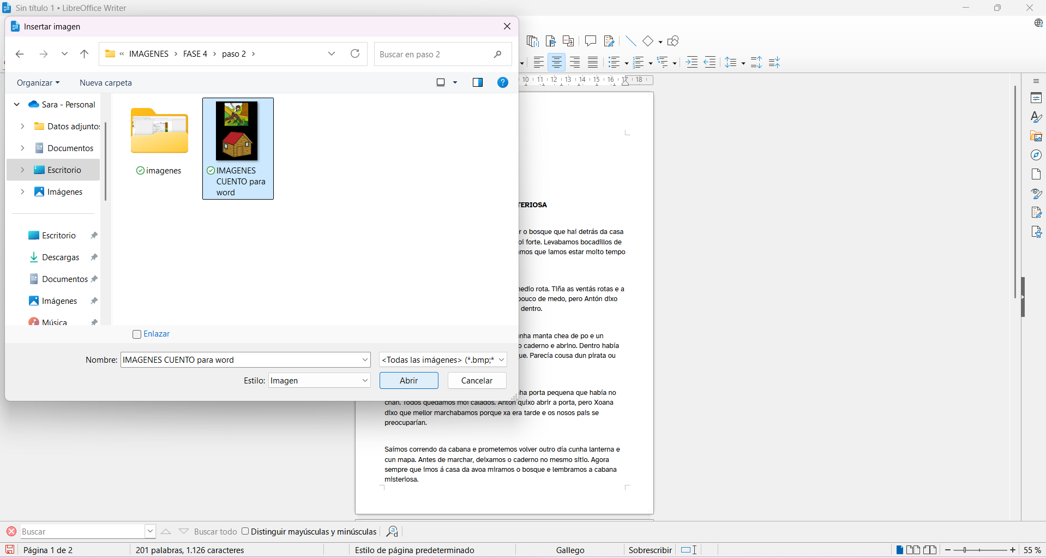Click the Justified alignment icon
The height and width of the screenshot is (558, 1046).
[593, 63]
